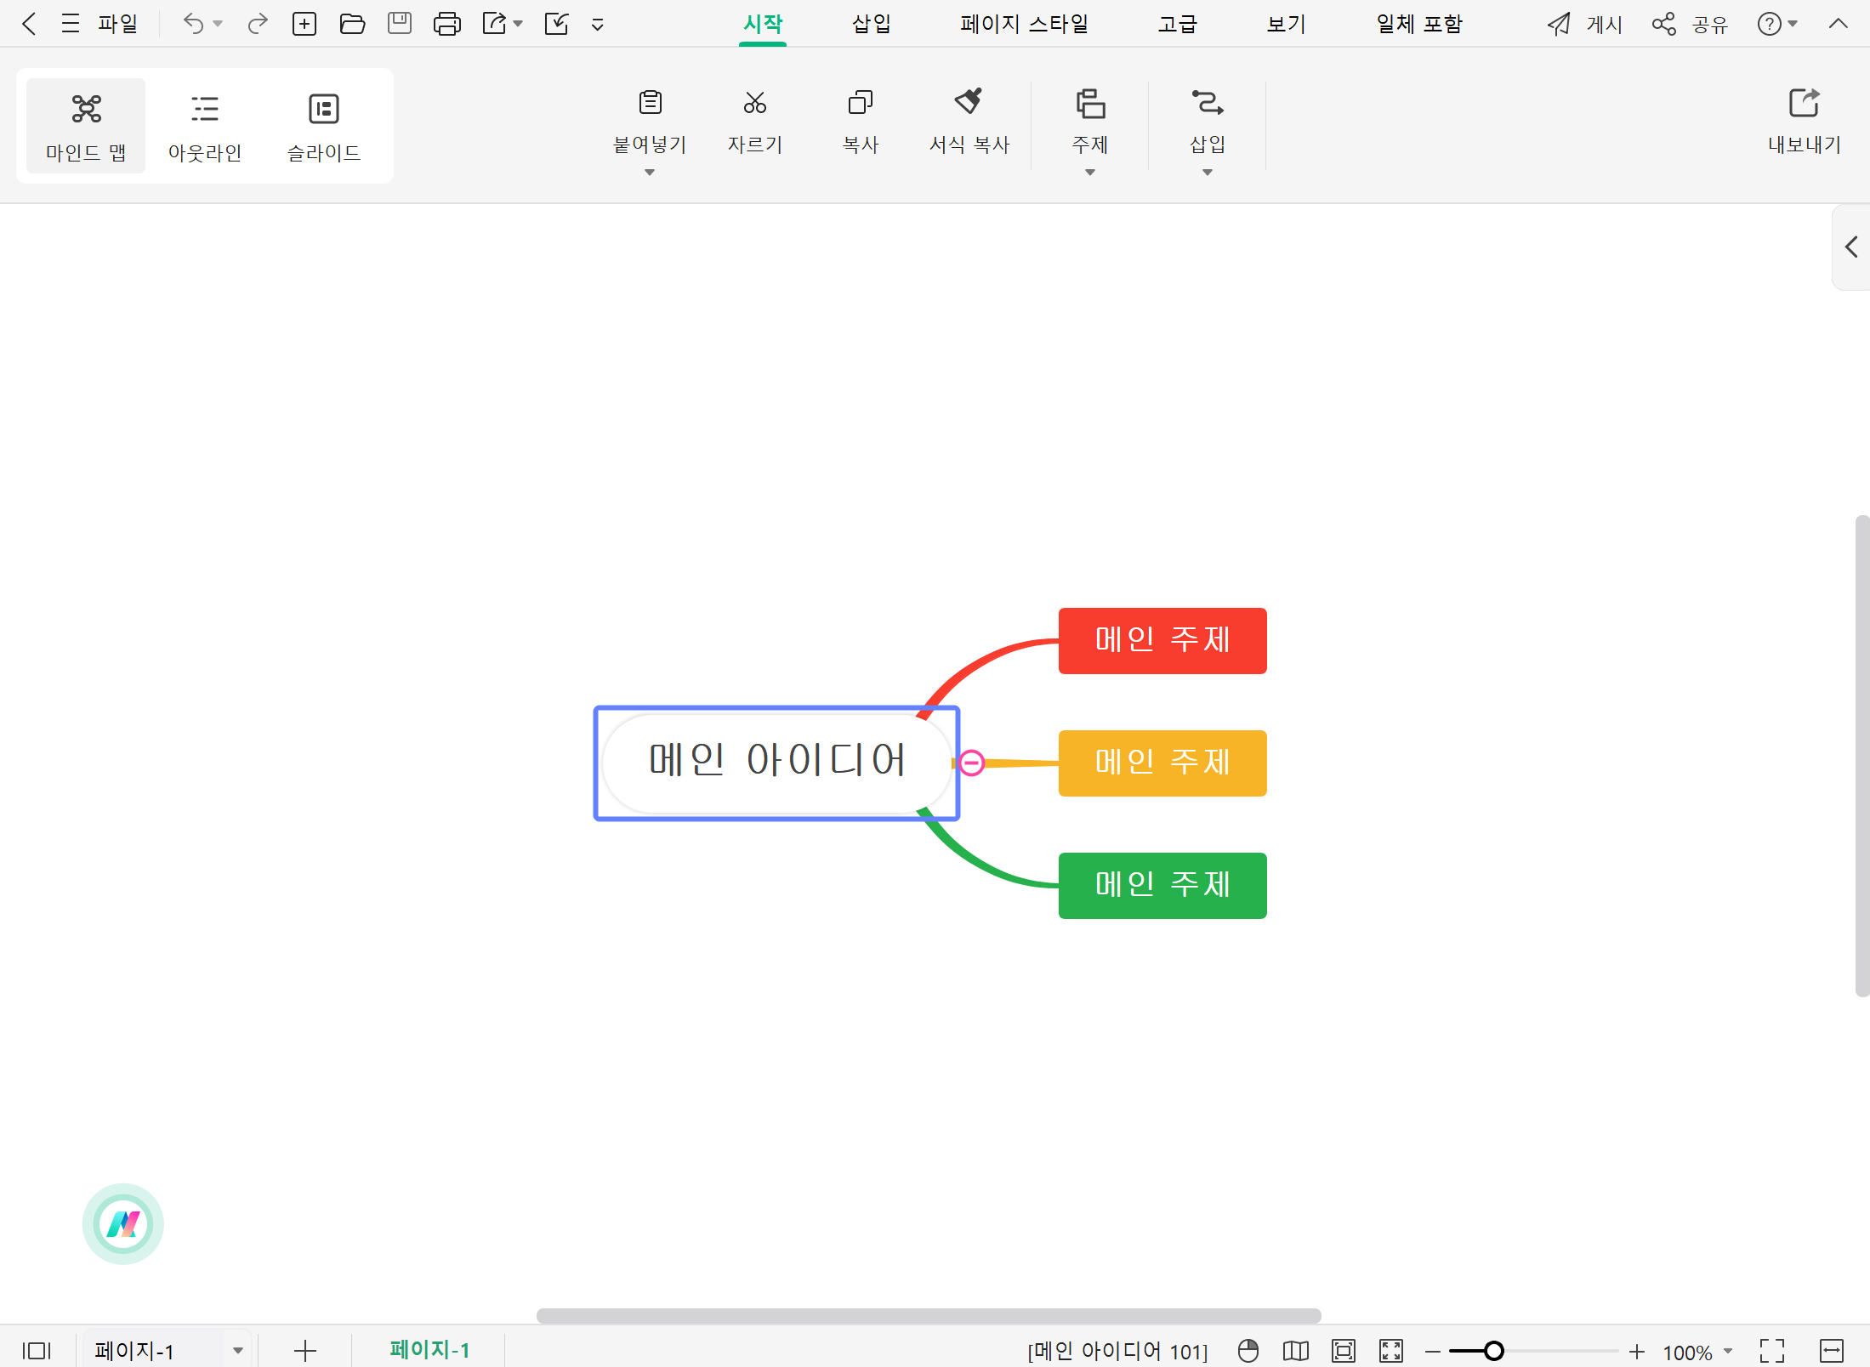Click the save disk icon
The height and width of the screenshot is (1367, 1870).
click(x=400, y=24)
